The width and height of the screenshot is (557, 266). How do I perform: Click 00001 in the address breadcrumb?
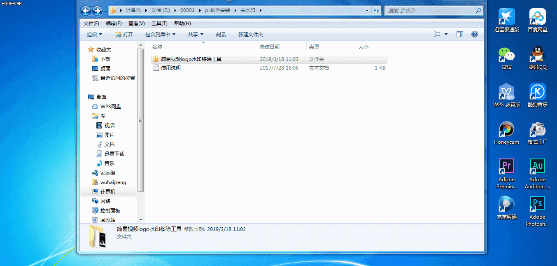pyautogui.click(x=187, y=10)
